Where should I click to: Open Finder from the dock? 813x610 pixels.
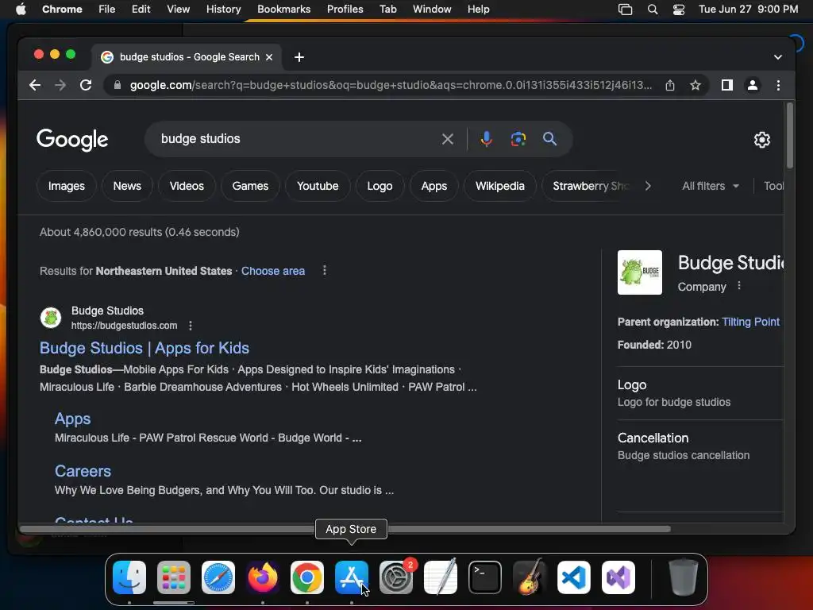[129, 577]
